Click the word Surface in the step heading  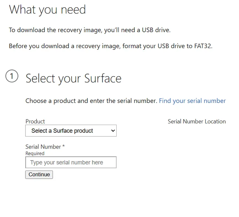coord(103,78)
